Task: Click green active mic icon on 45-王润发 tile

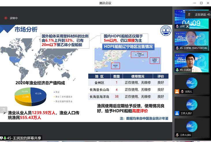Action: point(177,70)
